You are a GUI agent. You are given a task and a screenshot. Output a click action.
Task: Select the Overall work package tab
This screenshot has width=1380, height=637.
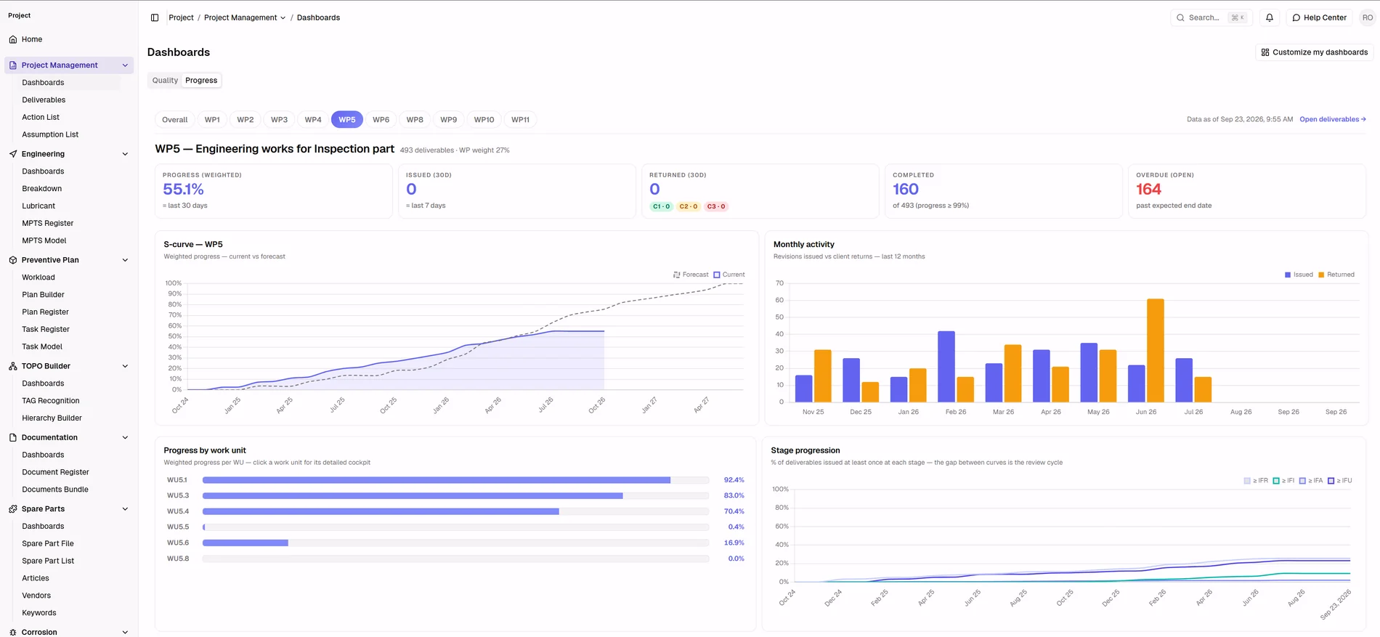click(x=174, y=120)
